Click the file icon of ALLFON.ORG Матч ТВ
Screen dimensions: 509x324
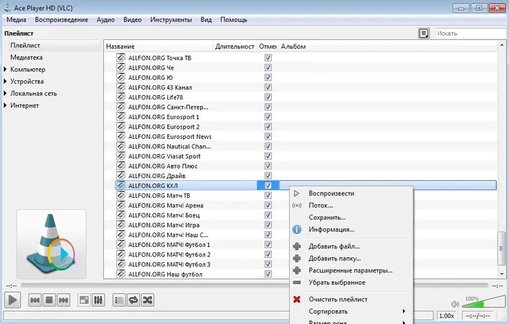[121, 195]
